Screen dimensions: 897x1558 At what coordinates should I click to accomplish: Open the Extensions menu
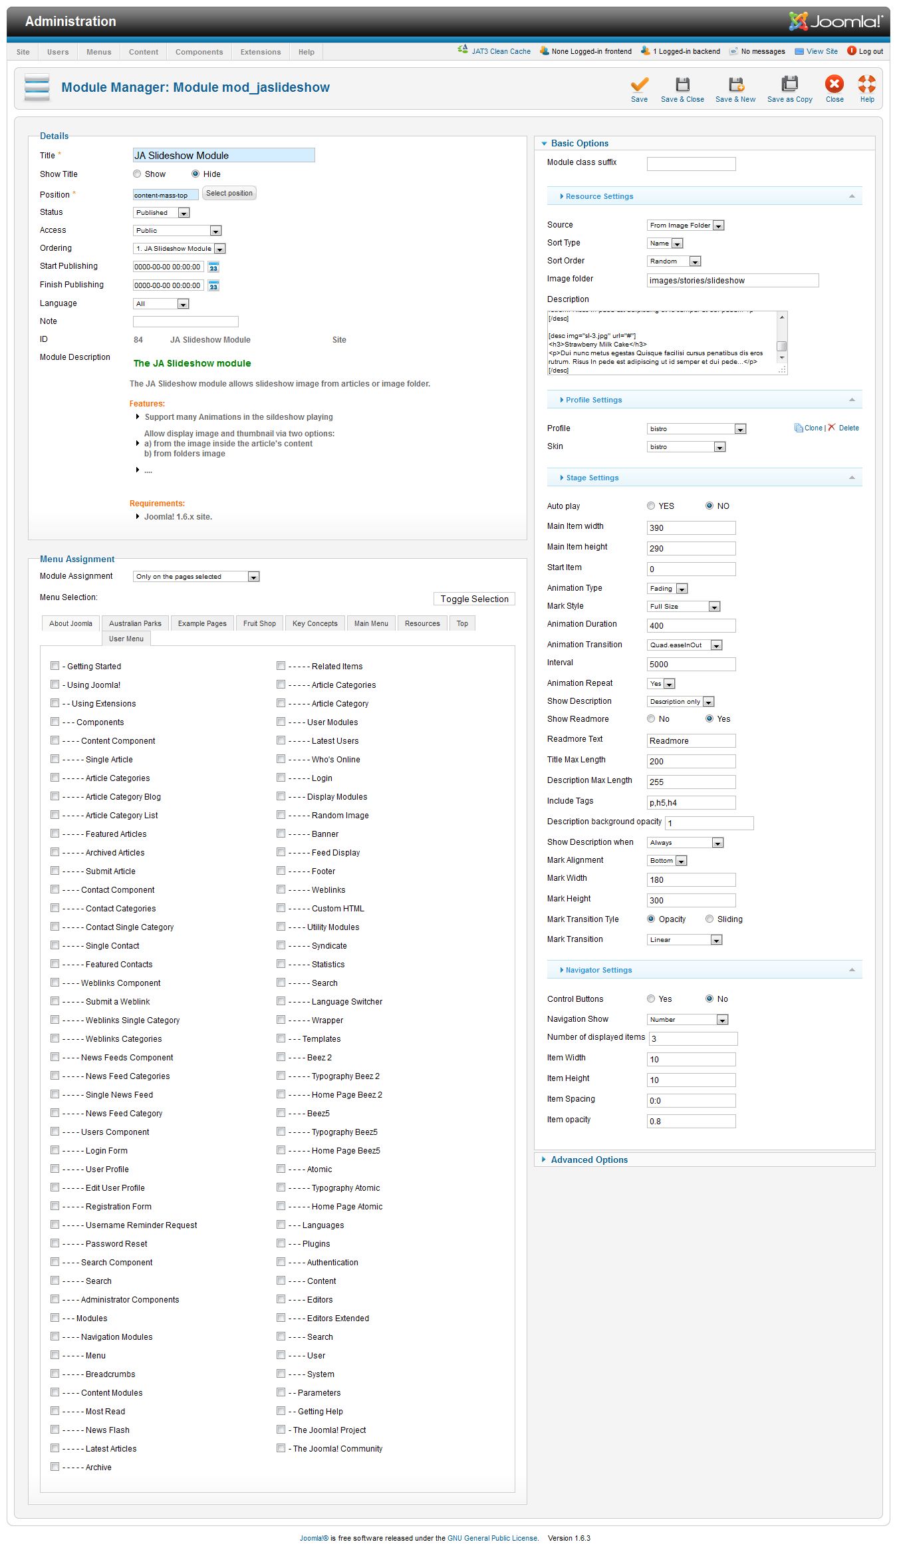[x=261, y=52]
